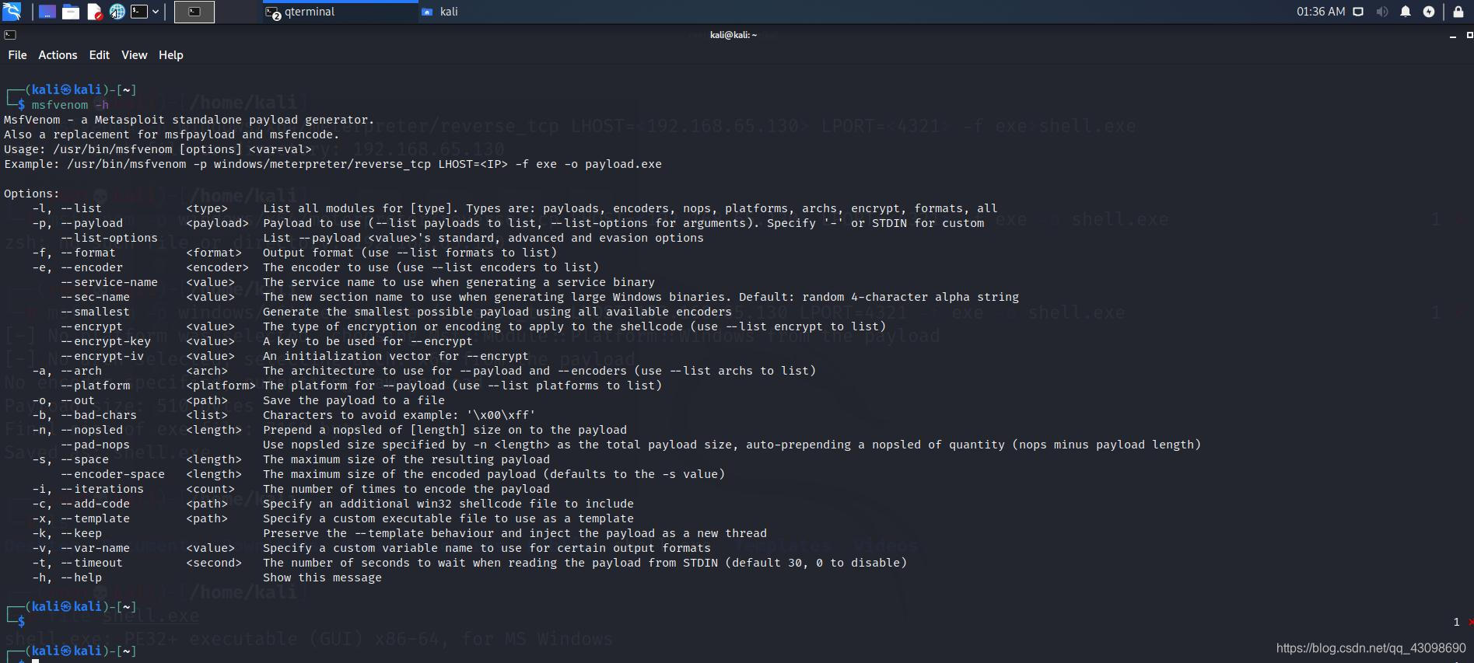This screenshot has height=663, width=1474.
Task: Click the 01:36 AM clock
Action: click(x=1320, y=12)
